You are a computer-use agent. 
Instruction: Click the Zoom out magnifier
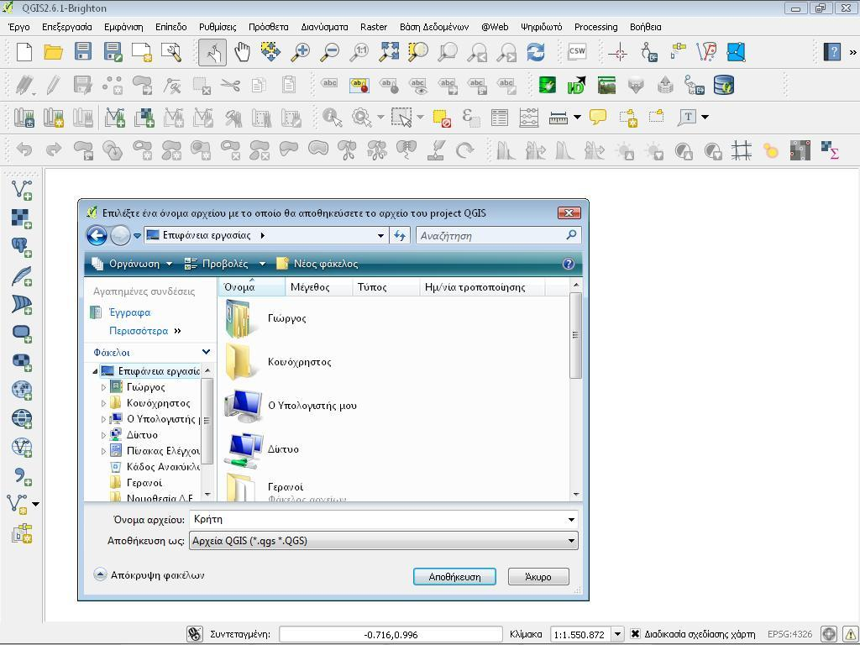coord(329,52)
